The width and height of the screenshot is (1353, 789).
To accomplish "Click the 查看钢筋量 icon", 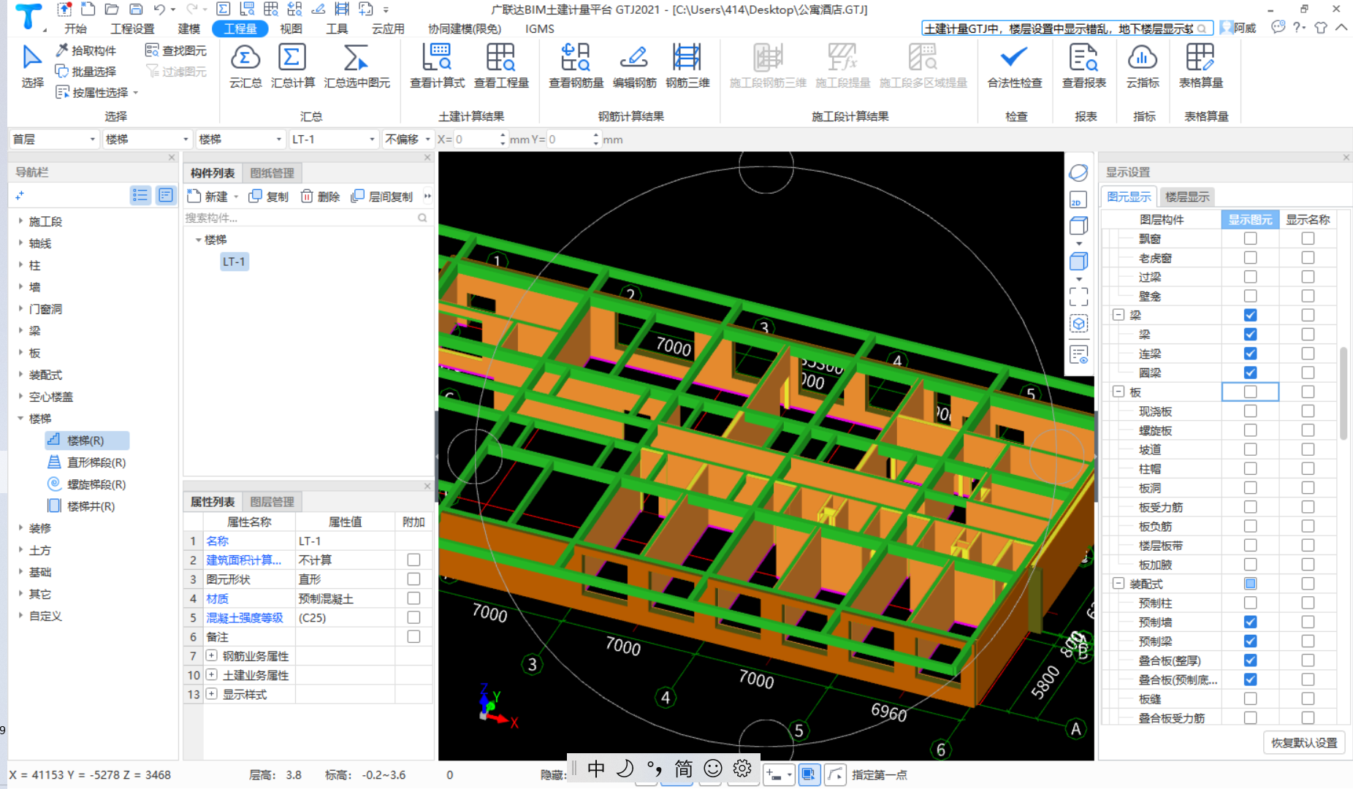I will point(576,58).
